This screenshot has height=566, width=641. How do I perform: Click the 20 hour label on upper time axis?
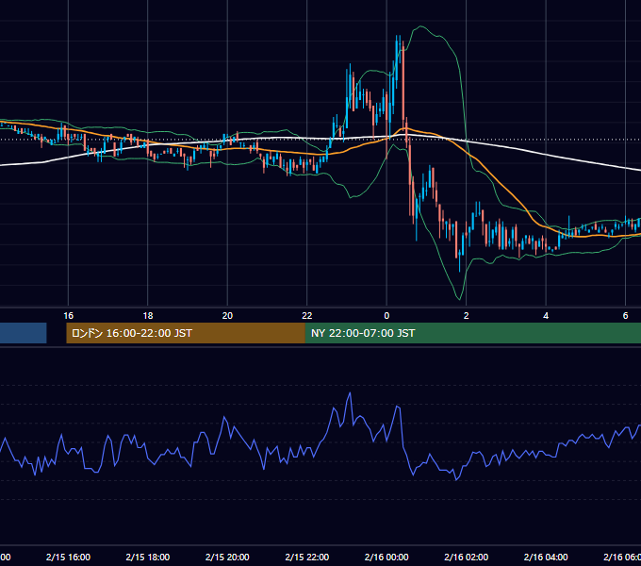(227, 316)
